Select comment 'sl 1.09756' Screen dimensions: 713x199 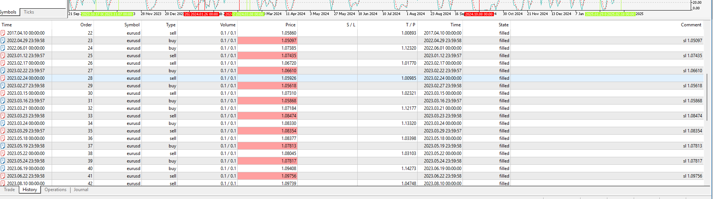(693, 176)
